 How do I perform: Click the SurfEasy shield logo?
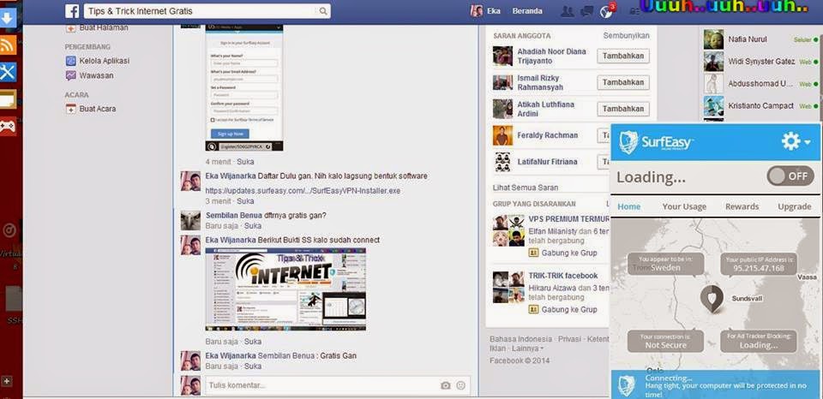coord(628,142)
